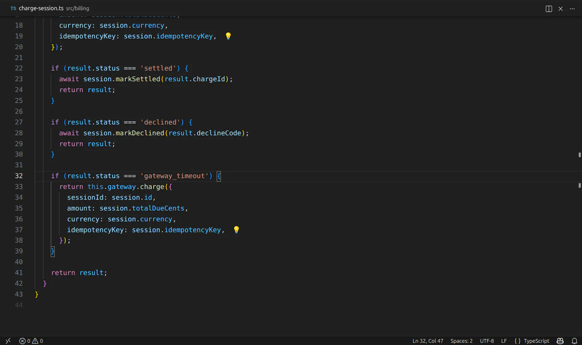The image size is (582, 345).
Task: Click the 'gateway_timeout' string literal
Action: (x=175, y=176)
